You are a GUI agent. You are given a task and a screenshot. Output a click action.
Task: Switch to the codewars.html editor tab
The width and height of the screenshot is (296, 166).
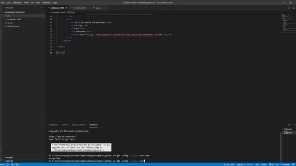point(57,8)
